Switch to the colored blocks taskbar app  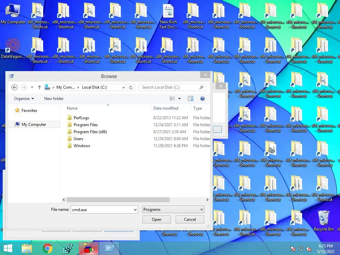pyautogui.click(x=89, y=248)
